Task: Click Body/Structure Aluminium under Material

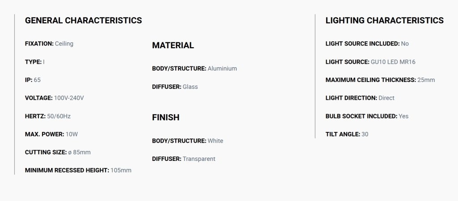Action: pos(195,69)
